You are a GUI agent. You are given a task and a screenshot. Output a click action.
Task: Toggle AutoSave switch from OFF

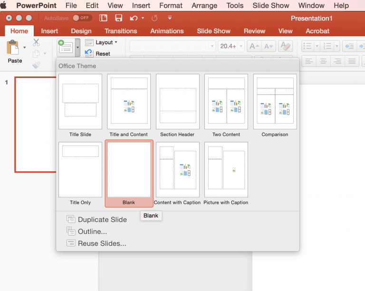[x=82, y=18]
